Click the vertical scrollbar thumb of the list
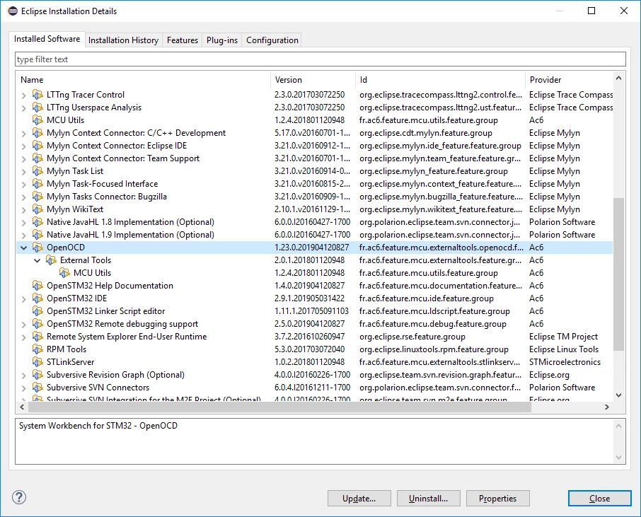Screen dimensions: 641x517 (x=618, y=274)
